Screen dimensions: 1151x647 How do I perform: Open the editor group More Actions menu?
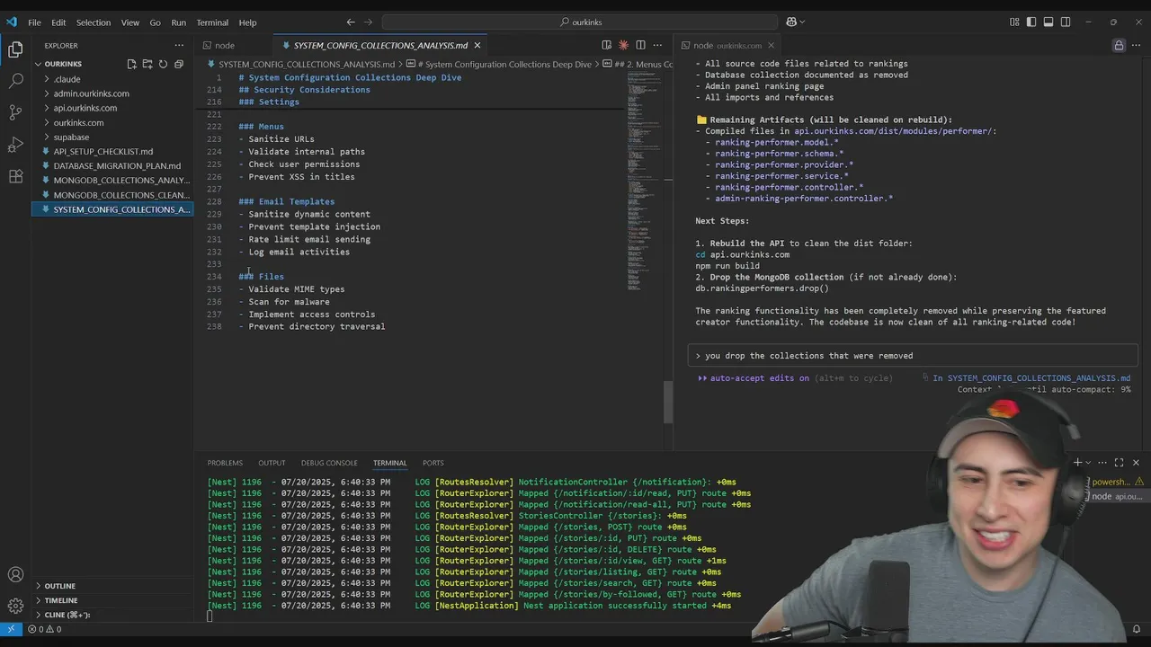coord(657,45)
